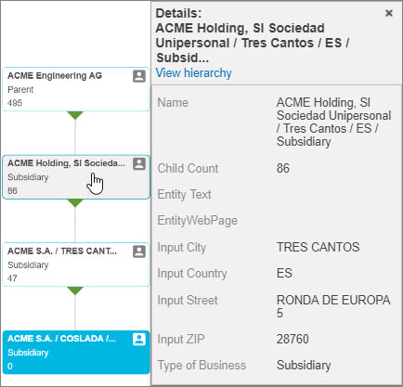
Task: Select the ACME Holding, SI Socieda... node
Action: [76, 177]
